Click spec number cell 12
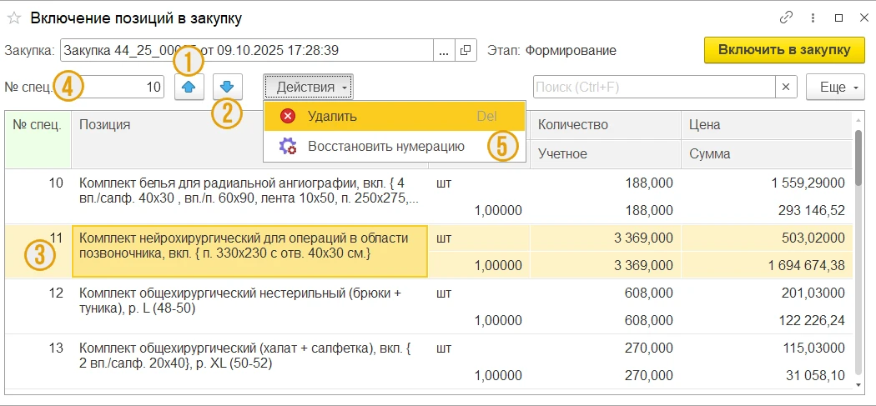The image size is (876, 406). tap(38, 306)
